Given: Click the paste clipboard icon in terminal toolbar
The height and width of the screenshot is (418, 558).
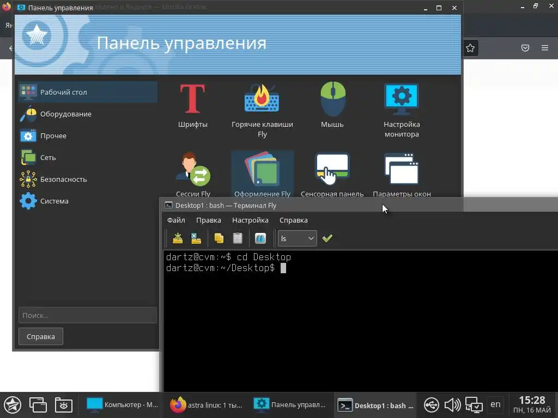Looking at the screenshot, I should [238, 238].
